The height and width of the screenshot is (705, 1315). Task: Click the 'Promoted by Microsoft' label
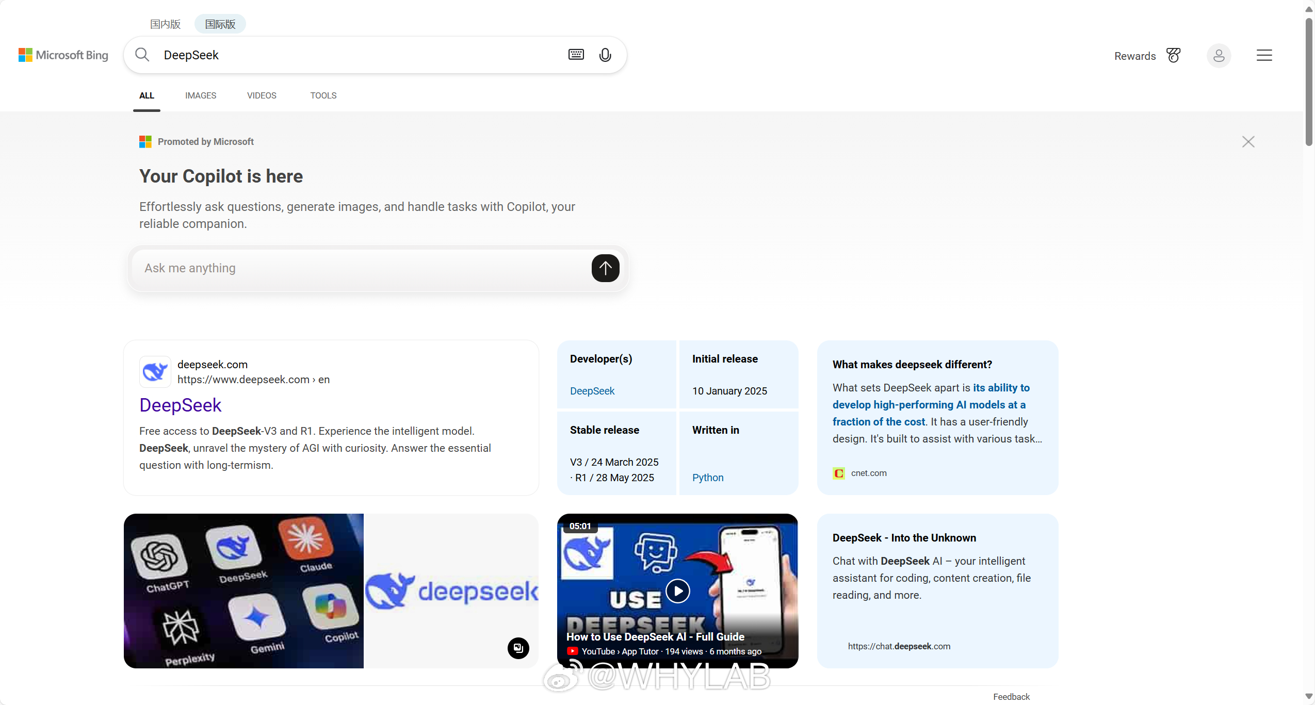[205, 142]
